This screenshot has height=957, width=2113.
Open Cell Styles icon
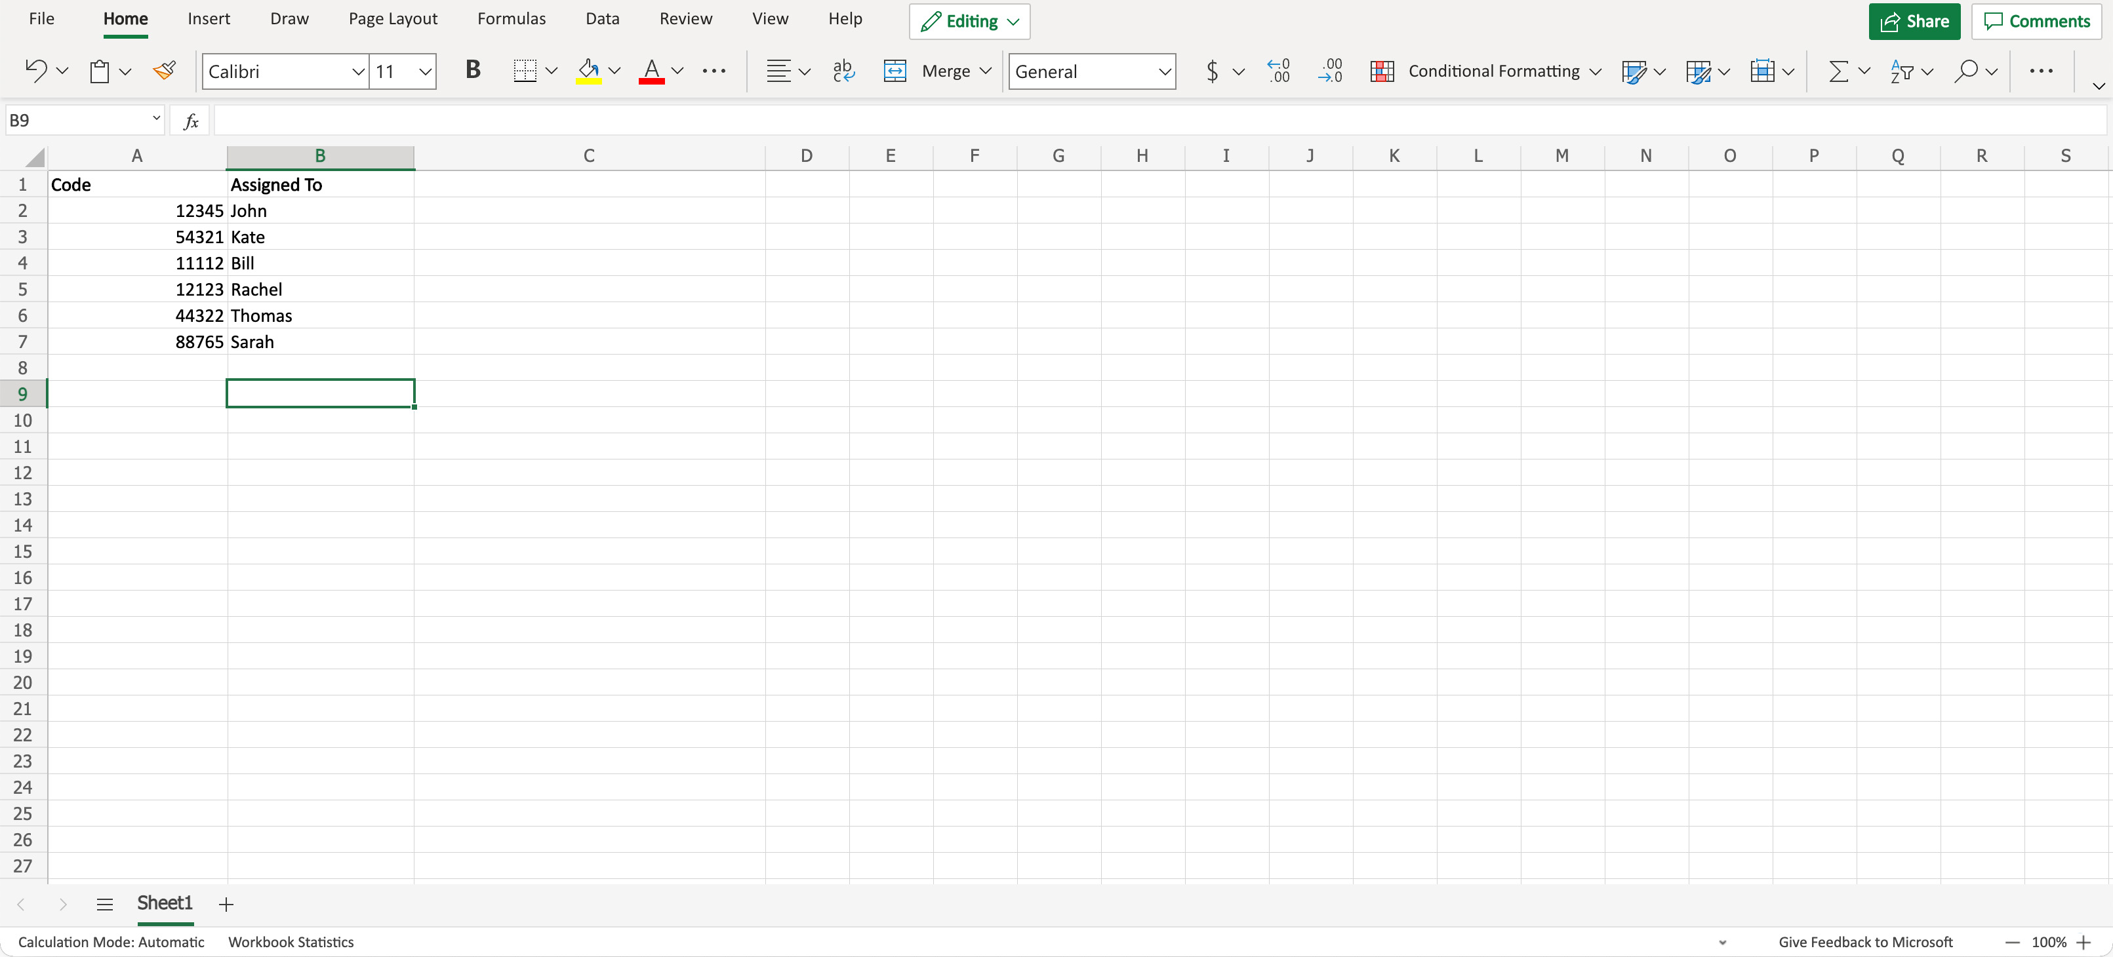pyautogui.click(x=1634, y=71)
